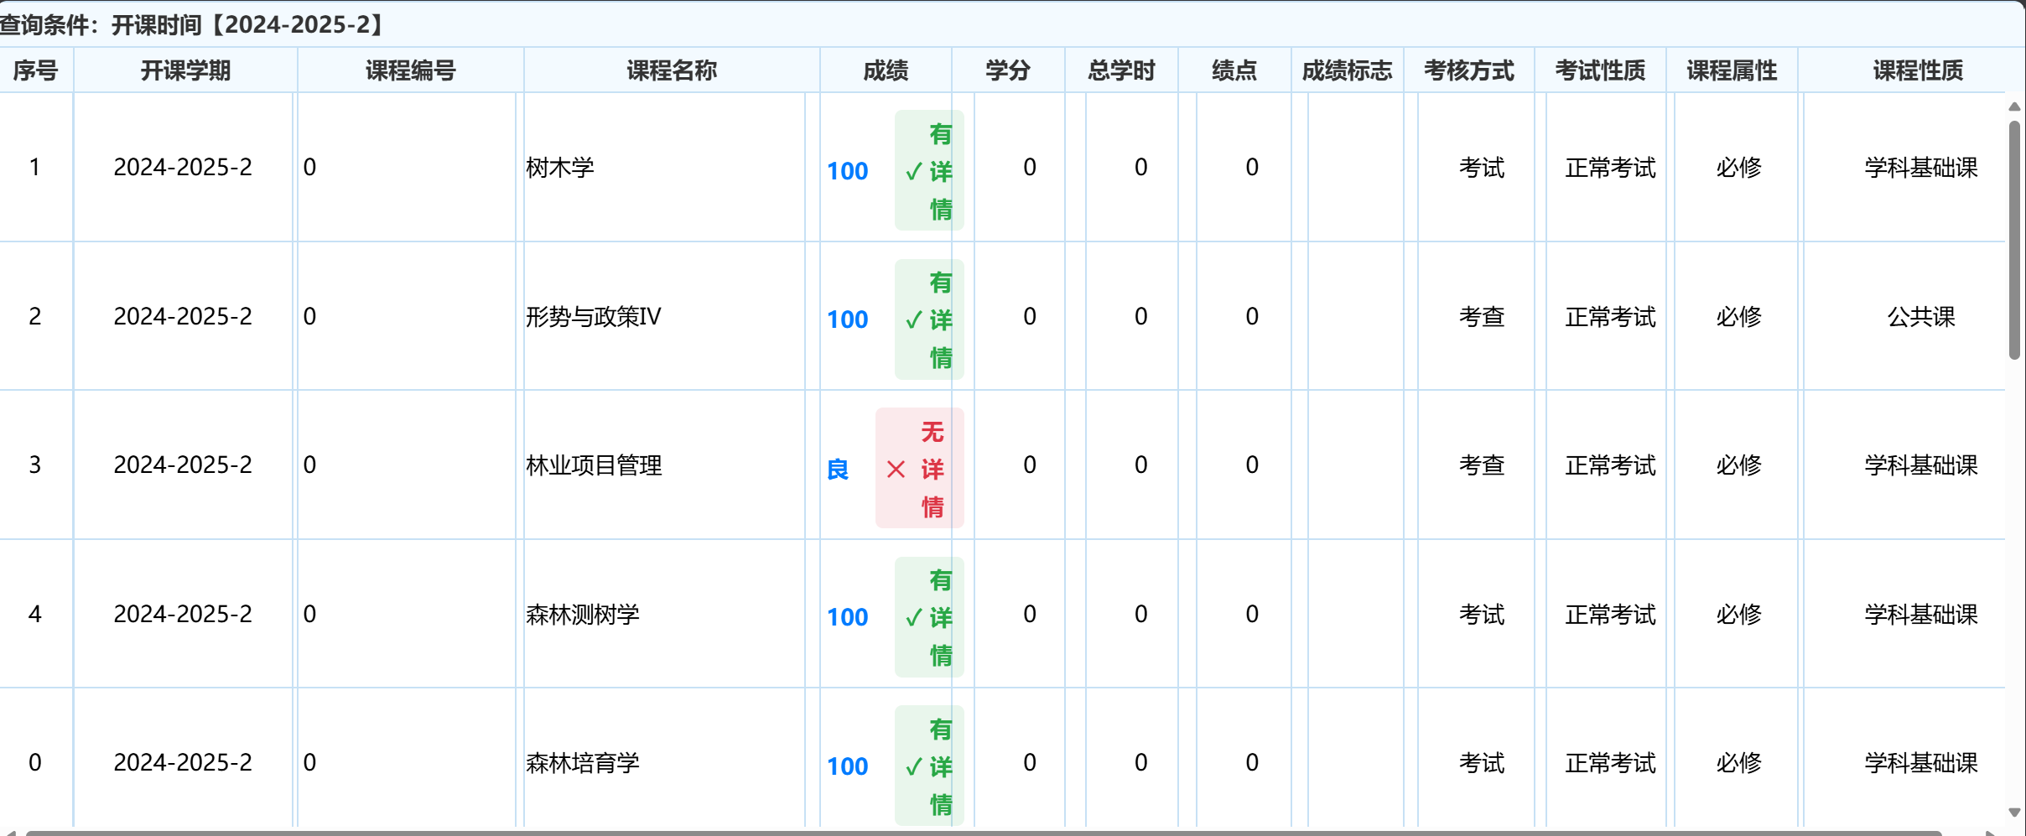The height and width of the screenshot is (836, 2026).
Task: Click the scrollbar down arrow icon
Action: [x=2015, y=812]
